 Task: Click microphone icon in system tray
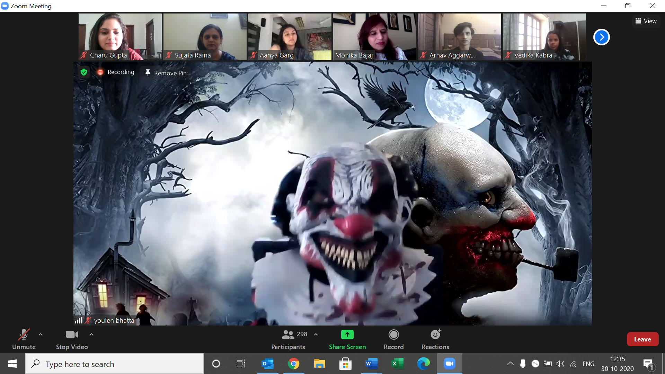[x=523, y=364]
